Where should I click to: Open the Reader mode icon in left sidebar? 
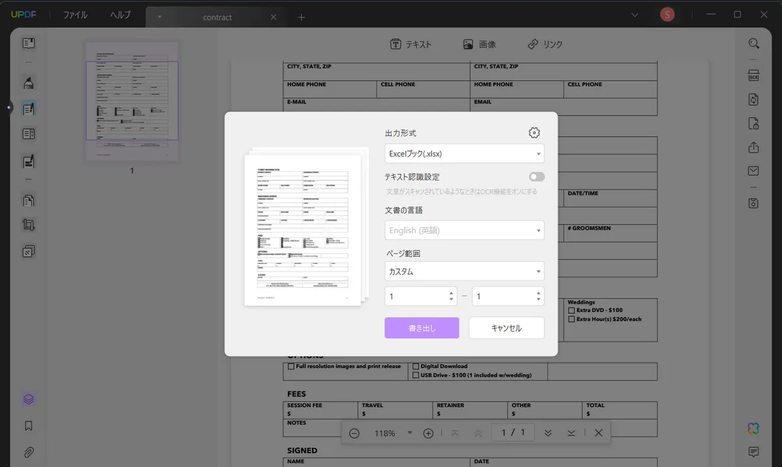coord(29,44)
